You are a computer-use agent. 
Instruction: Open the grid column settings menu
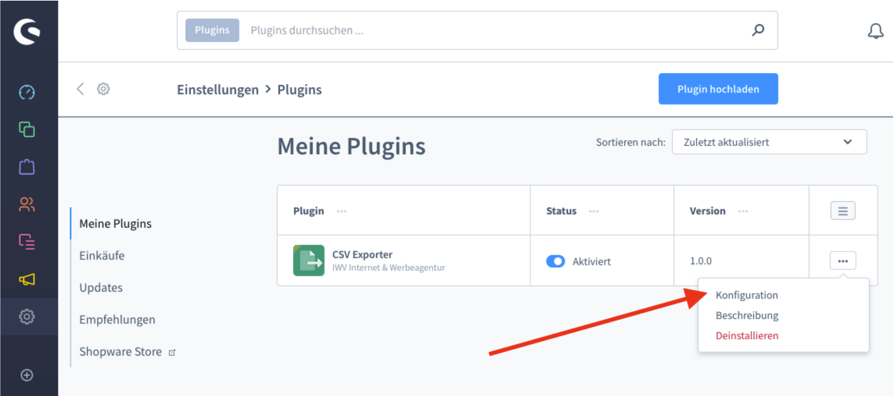pos(842,211)
